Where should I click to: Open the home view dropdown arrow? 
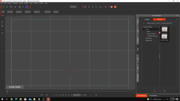point(102,7)
